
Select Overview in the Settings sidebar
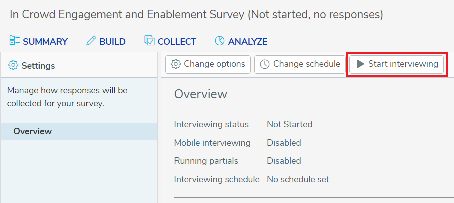[x=79, y=131]
